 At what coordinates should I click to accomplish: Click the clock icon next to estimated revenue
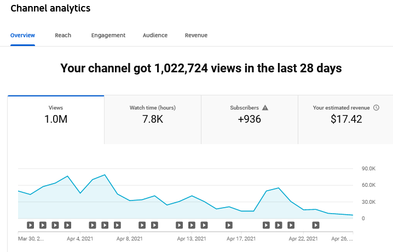[x=376, y=108]
